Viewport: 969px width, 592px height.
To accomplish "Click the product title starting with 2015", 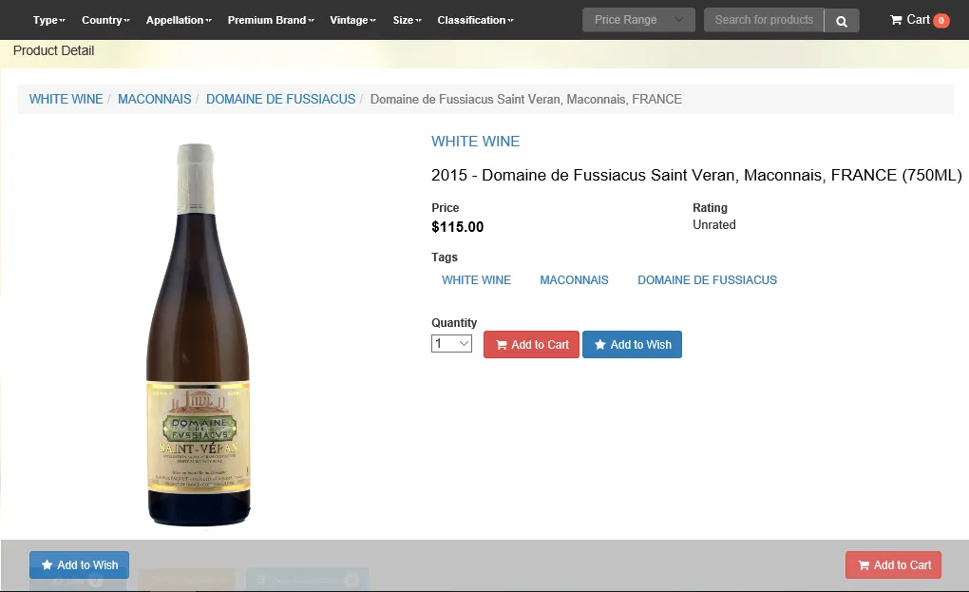I will tap(696, 176).
